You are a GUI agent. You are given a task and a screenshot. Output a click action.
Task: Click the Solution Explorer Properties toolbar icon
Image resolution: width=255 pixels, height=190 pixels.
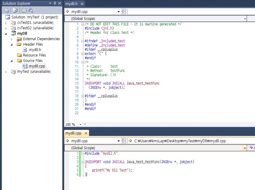pos(7,10)
